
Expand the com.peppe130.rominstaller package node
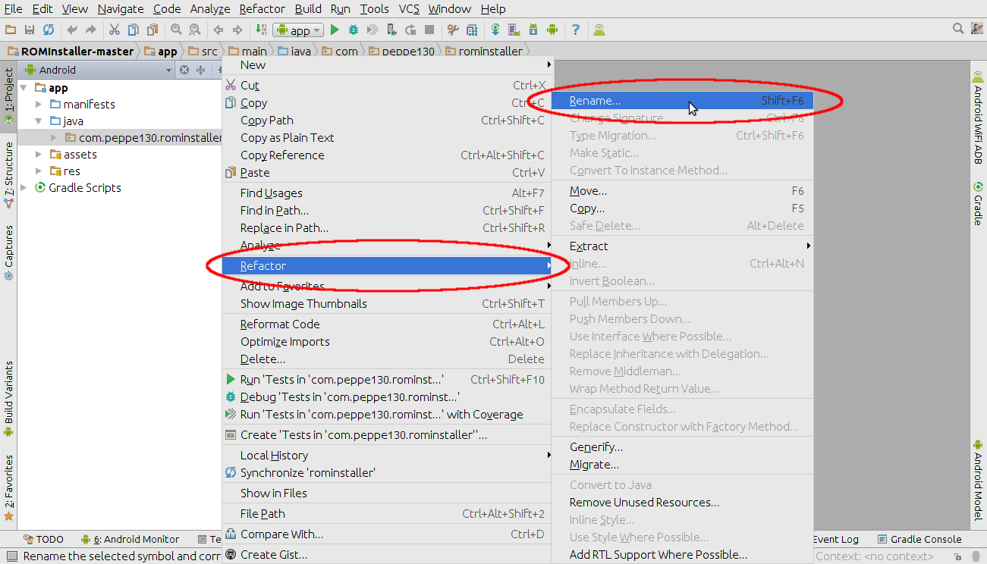[53, 138]
